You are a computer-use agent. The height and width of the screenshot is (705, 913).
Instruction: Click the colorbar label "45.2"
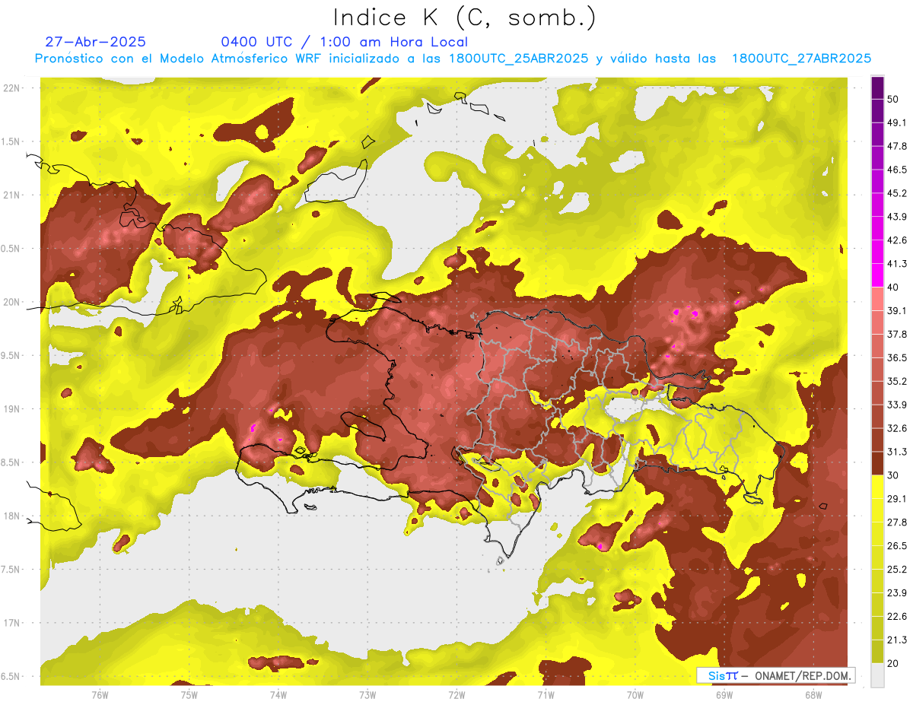coord(897,193)
